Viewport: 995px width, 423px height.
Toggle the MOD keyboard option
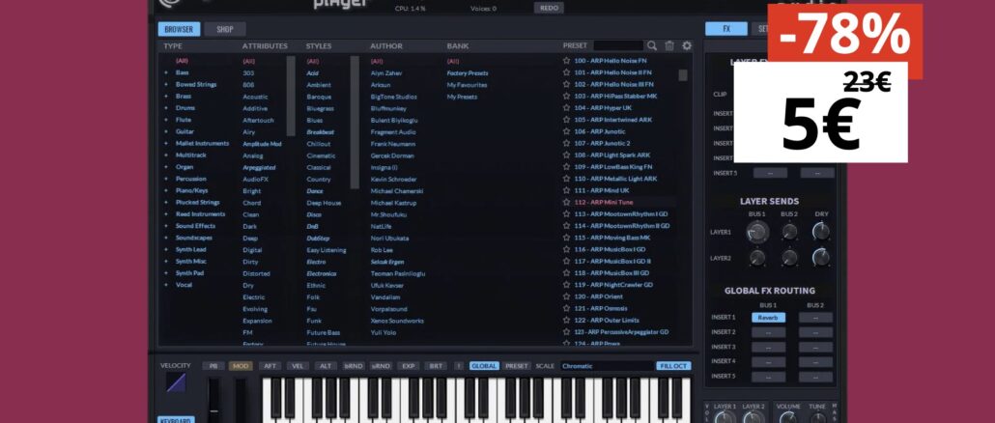240,366
